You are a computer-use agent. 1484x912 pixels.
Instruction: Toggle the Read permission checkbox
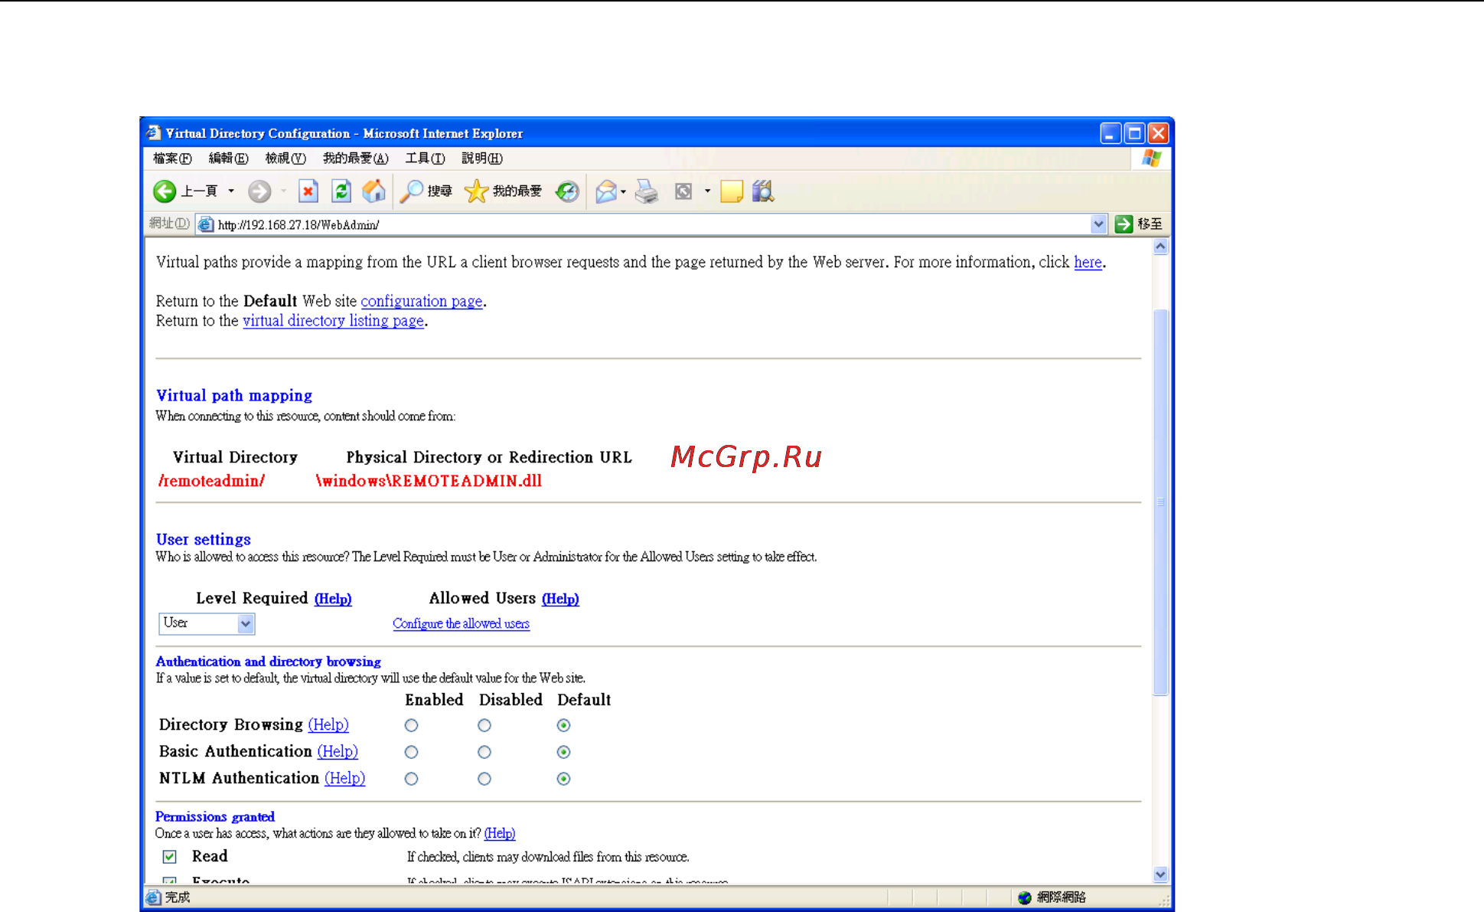pyautogui.click(x=170, y=857)
